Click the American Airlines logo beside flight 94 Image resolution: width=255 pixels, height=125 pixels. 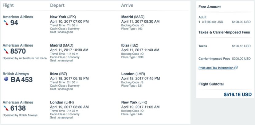pyautogui.click(x=6, y=23)
